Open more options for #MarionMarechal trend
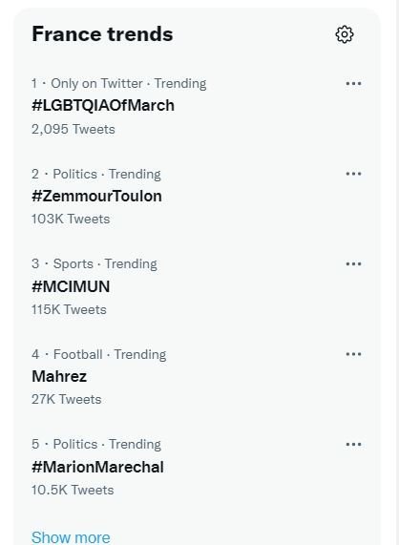 (353, 444)
